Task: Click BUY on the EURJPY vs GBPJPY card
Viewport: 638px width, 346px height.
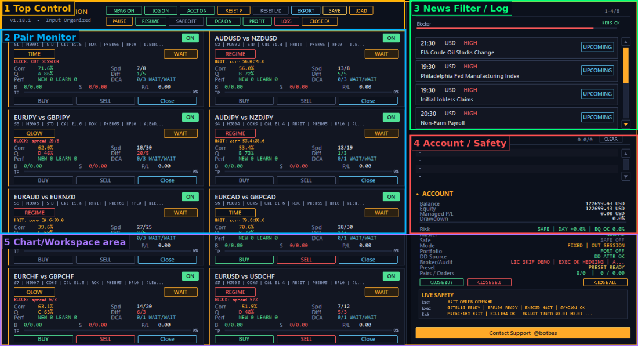Action: (43, 180)
